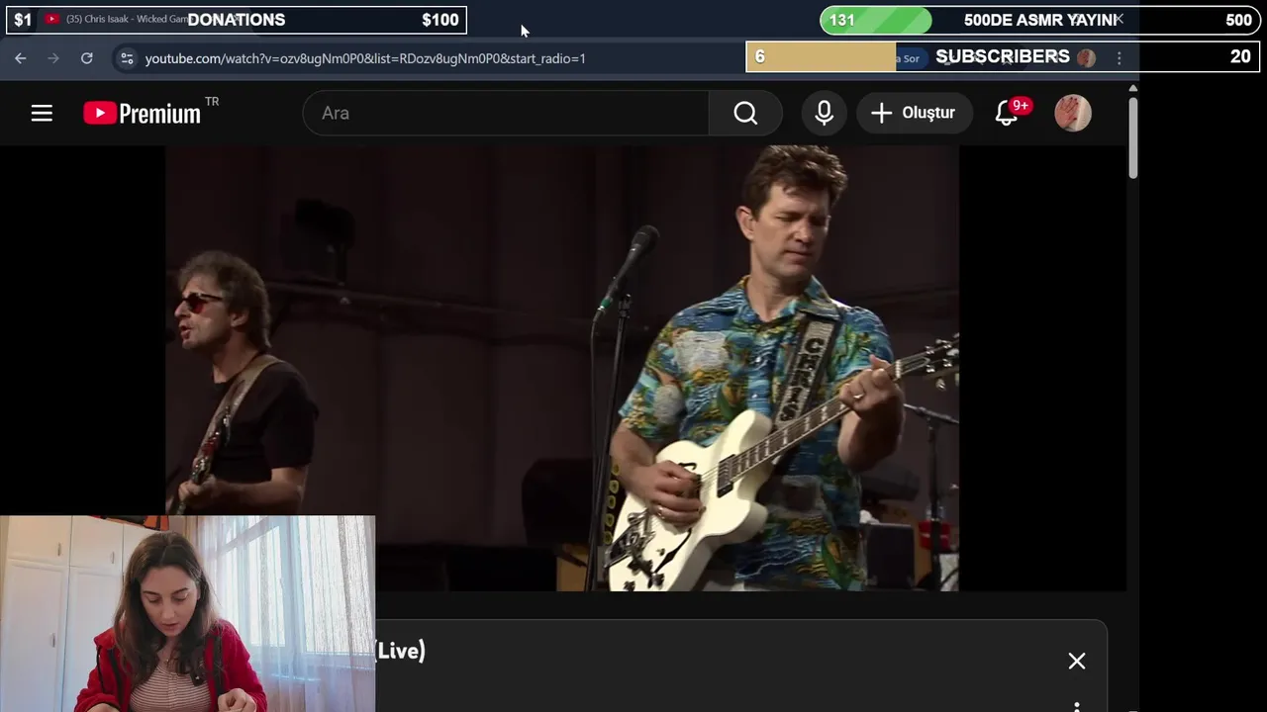Click the Ara search field
The image size is (1267, 712).
[506, 113]
